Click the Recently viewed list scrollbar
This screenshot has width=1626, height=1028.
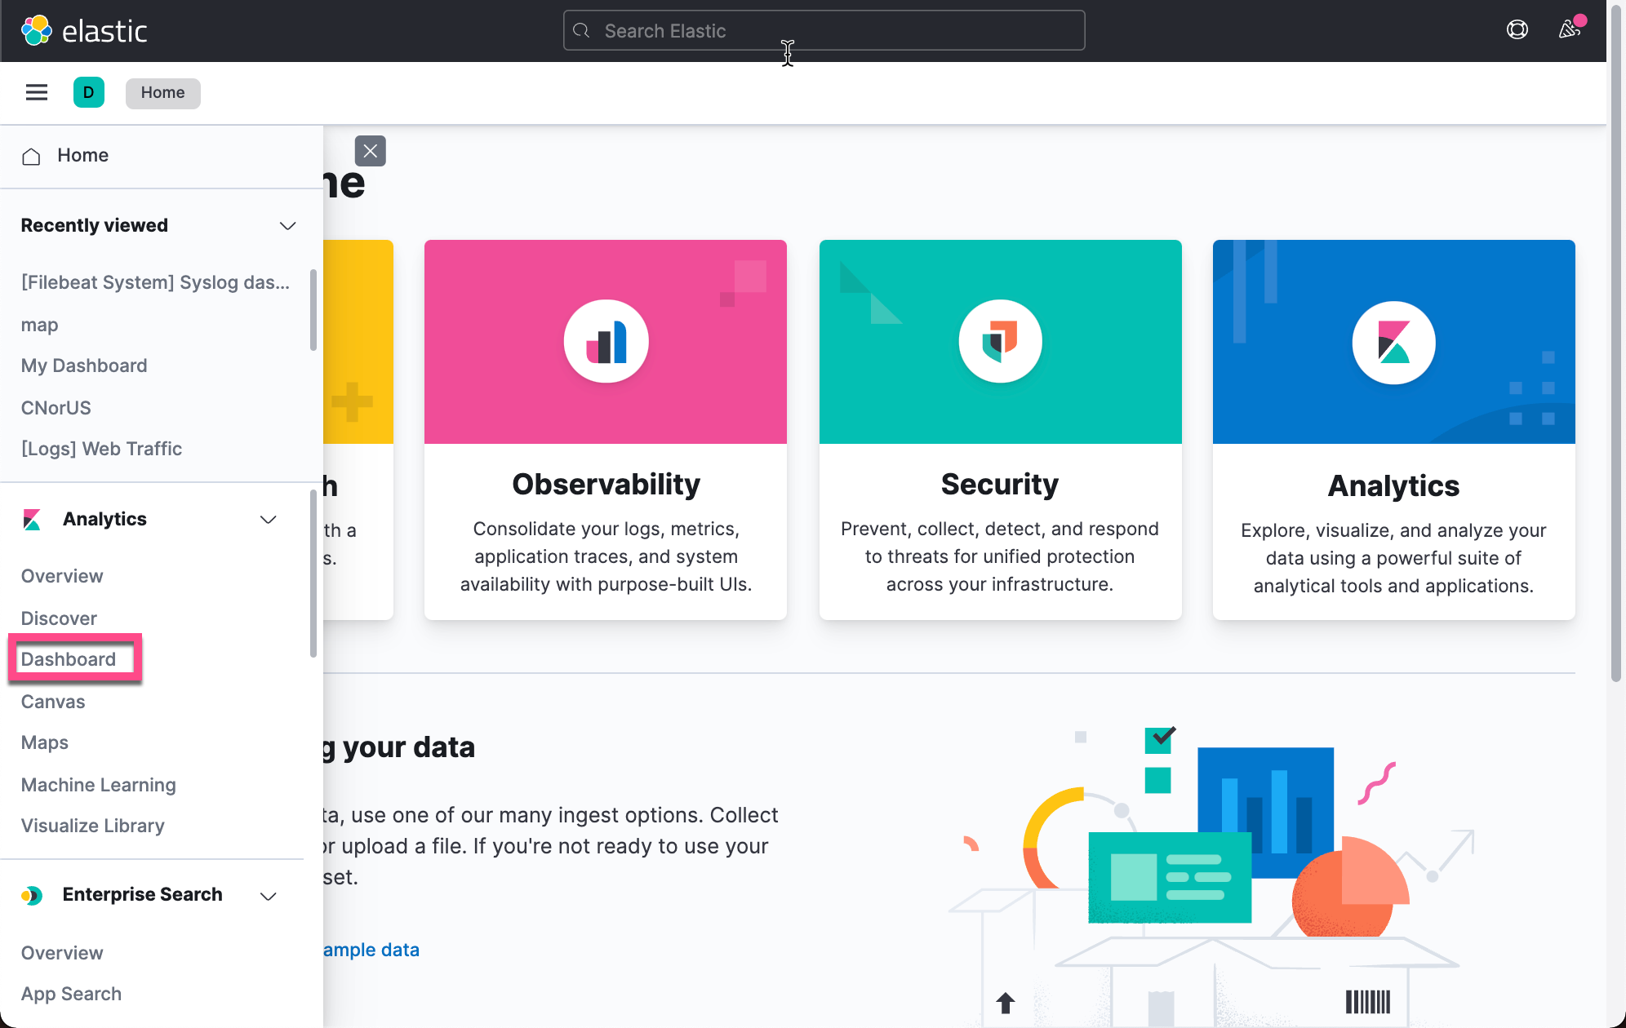(x=313, y=310)
